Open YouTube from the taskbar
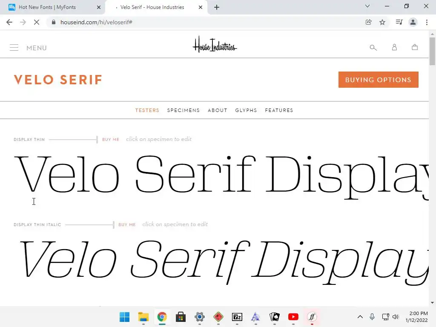 (293, 317)
